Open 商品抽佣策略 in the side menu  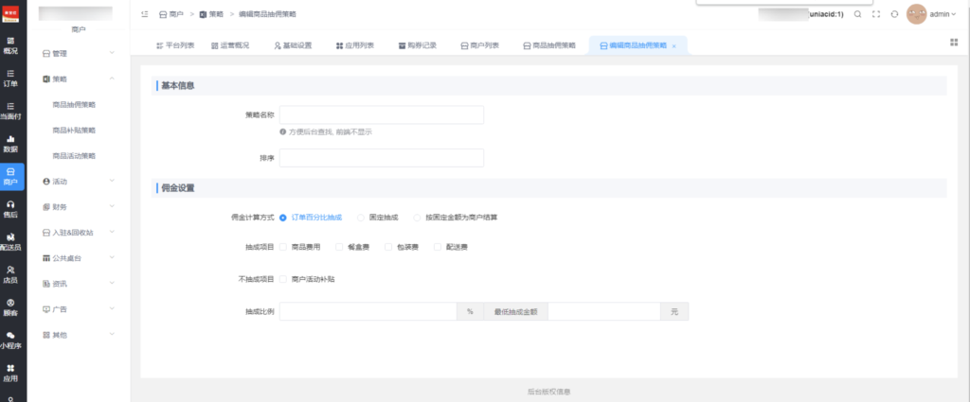(74, 105)
